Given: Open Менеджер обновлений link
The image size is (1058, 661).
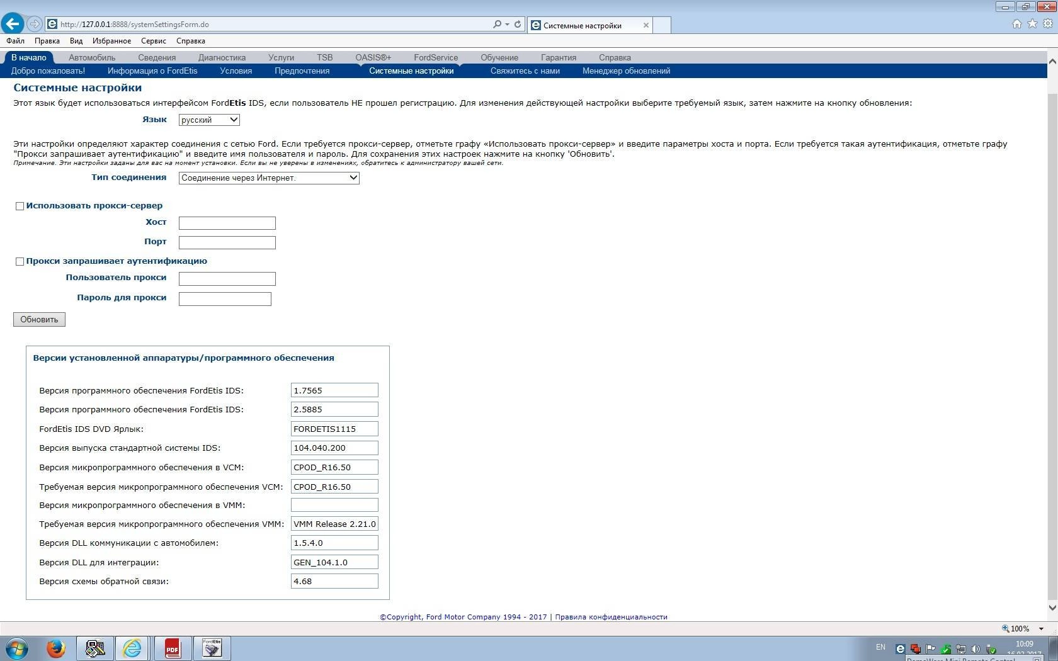Looking at the screenshot, I should click(626, 71).
